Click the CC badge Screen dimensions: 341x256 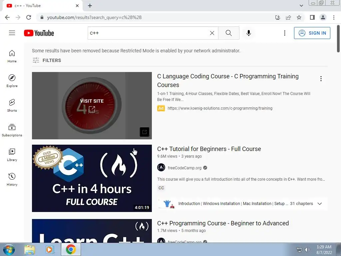[x=161, y=188]
